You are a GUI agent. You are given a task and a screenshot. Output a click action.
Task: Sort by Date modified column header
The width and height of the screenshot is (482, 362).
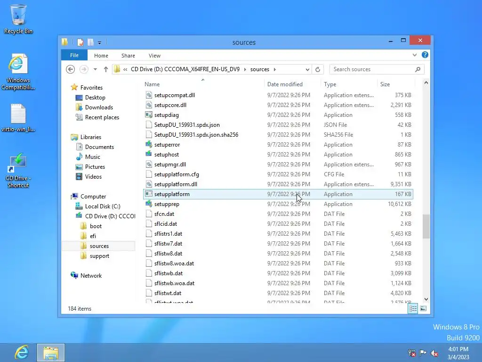pos(292,84)
